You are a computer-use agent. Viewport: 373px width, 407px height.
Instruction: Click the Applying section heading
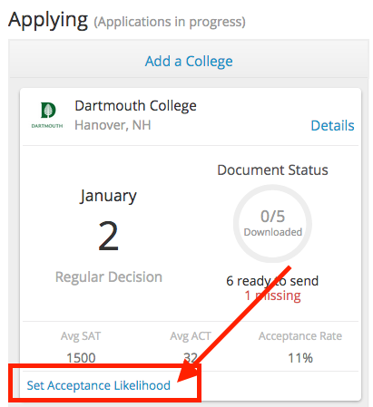click(48, 21)
